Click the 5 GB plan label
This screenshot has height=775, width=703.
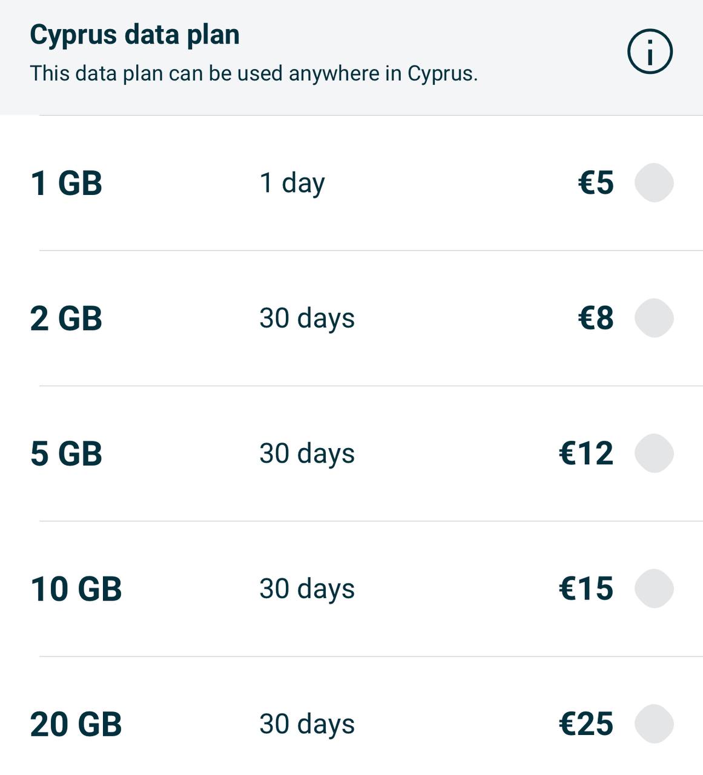pos(66,453)
